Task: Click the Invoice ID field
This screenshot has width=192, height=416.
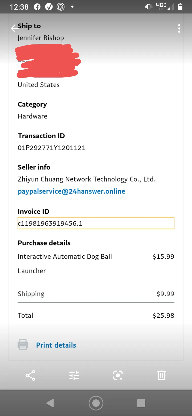Action: [96, 223]
